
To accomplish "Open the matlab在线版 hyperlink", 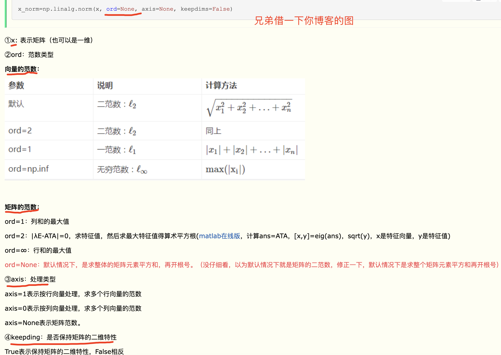I will coord(219,236).
